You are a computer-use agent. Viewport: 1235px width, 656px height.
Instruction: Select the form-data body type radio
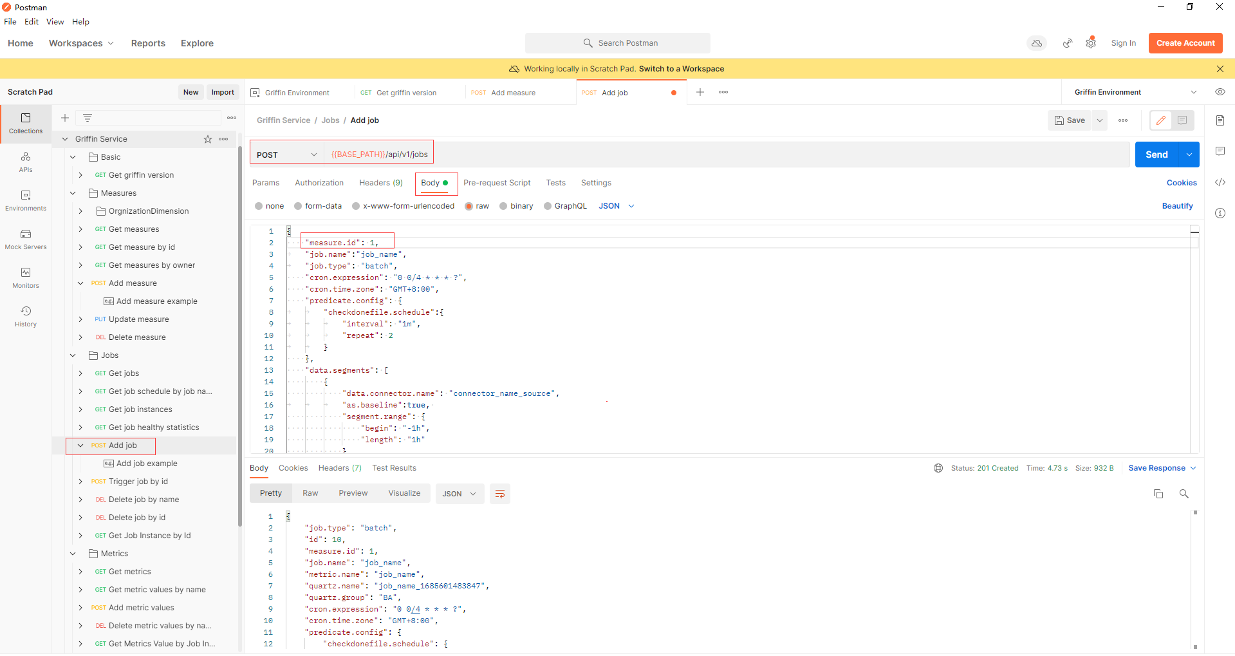pos(298,206)
